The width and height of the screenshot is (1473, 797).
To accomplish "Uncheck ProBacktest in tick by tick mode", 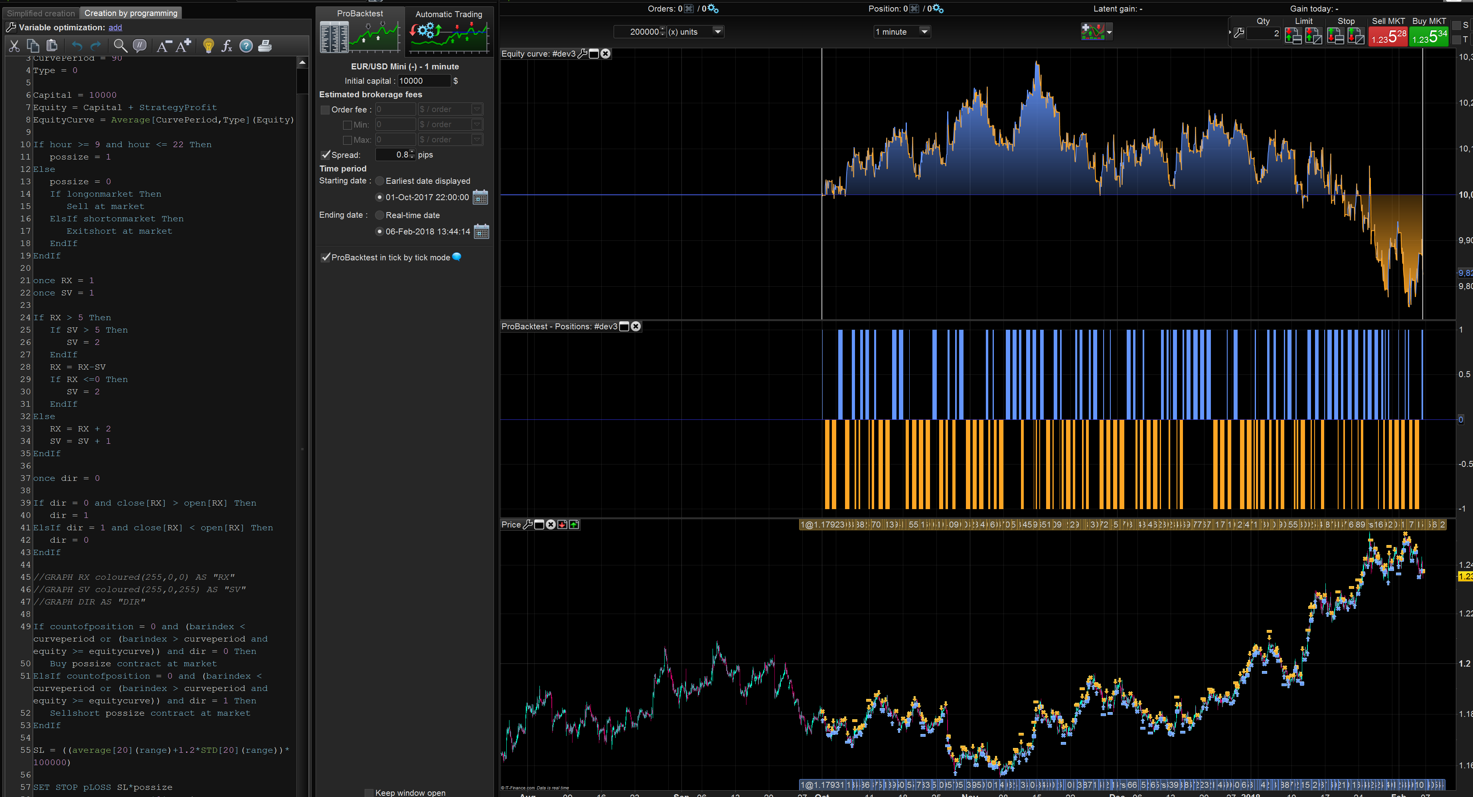I will (x=326, y=258).
